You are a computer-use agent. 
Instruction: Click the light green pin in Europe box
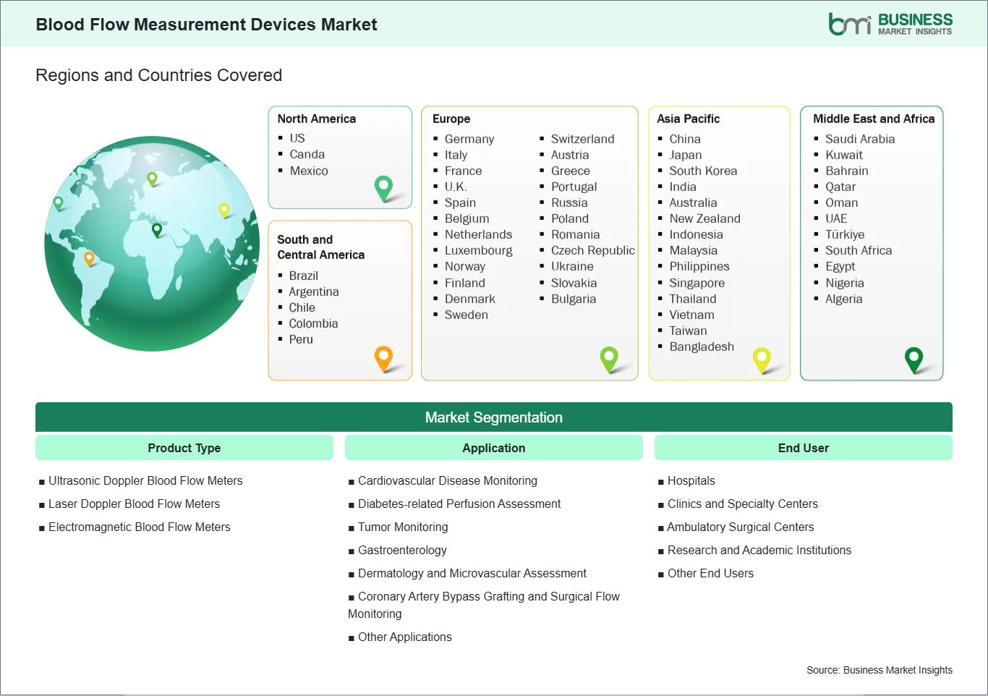[609, 357]
